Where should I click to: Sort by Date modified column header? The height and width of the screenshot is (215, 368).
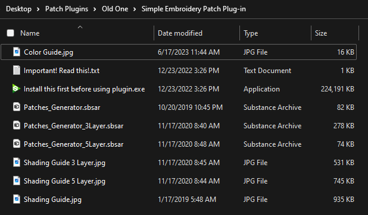[x=180, y=33]
